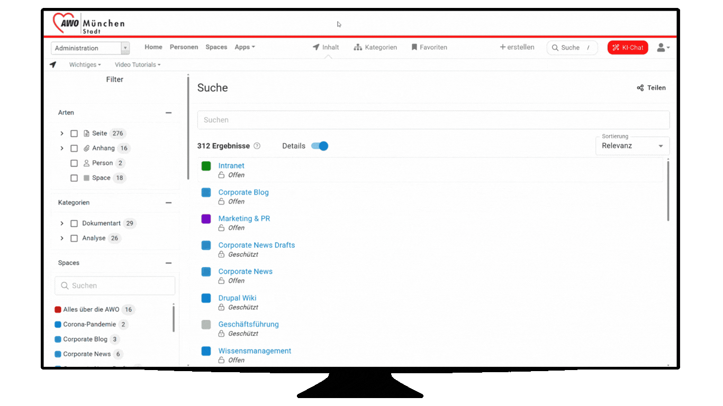This screenshot has height=406, width=723.
Task: Click the red Alles über die AWO swatch
Action: click(58, 310)
